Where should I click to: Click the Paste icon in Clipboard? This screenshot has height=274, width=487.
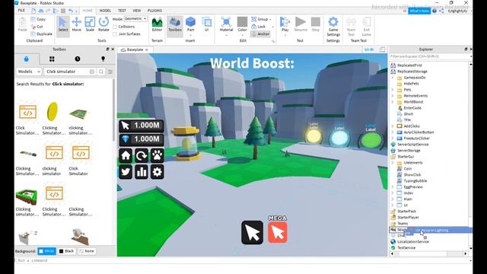coord(22,24)
